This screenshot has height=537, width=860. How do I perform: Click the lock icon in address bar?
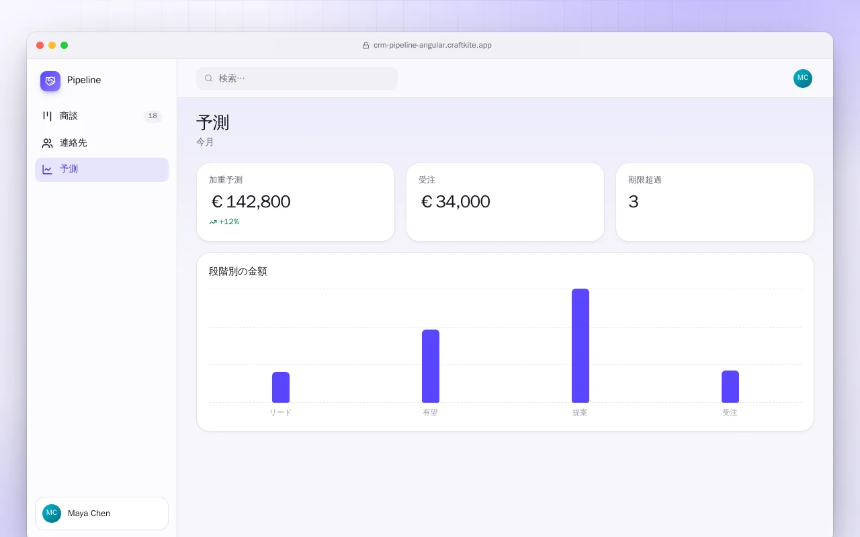tap(366, 46)
